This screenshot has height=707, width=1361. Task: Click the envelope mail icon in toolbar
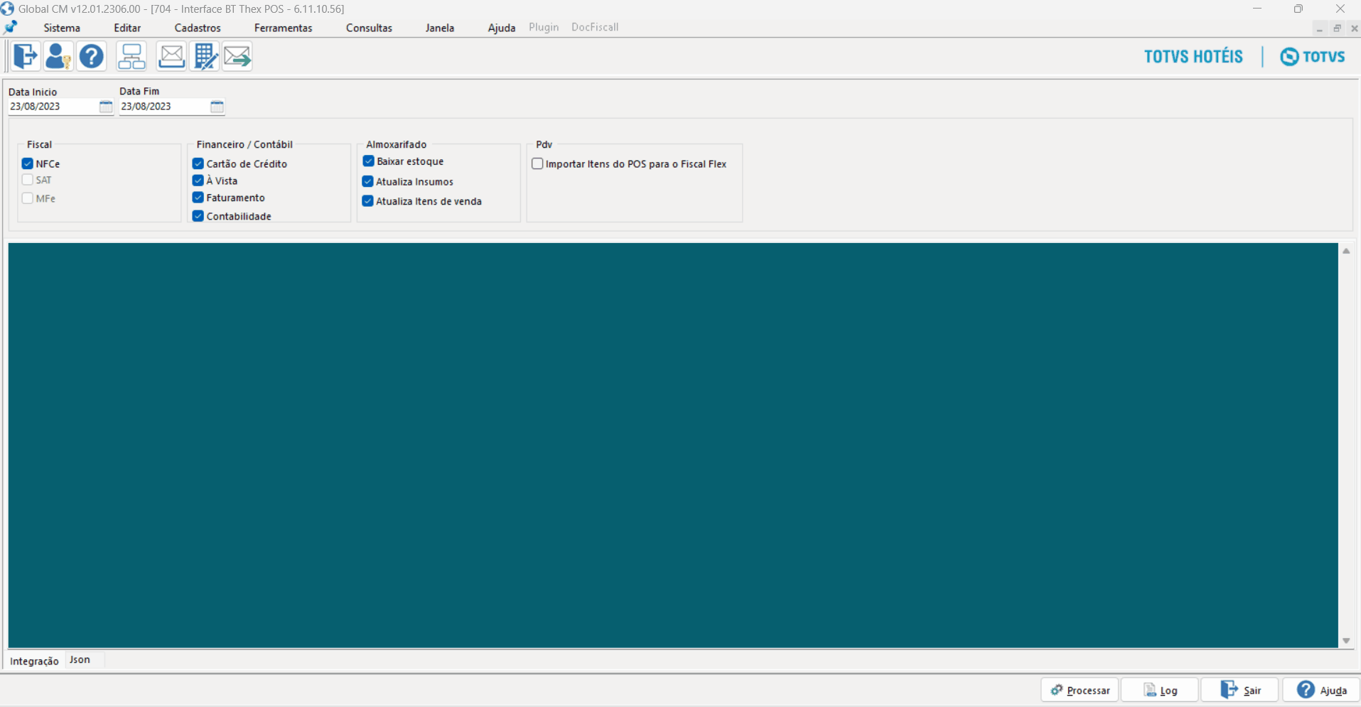pyautogui.click(x=171, y=56)
